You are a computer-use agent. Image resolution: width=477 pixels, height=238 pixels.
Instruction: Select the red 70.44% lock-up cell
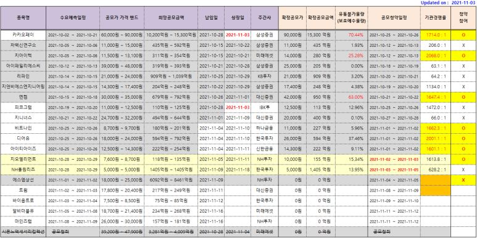click(351, 35)
